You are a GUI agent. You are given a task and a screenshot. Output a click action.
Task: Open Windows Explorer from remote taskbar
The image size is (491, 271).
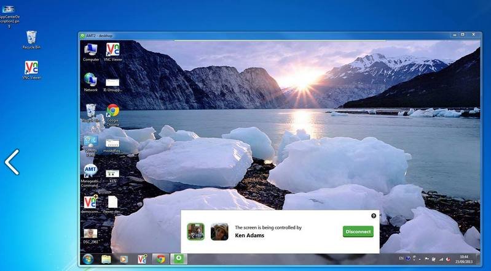[x=106, y=259]
